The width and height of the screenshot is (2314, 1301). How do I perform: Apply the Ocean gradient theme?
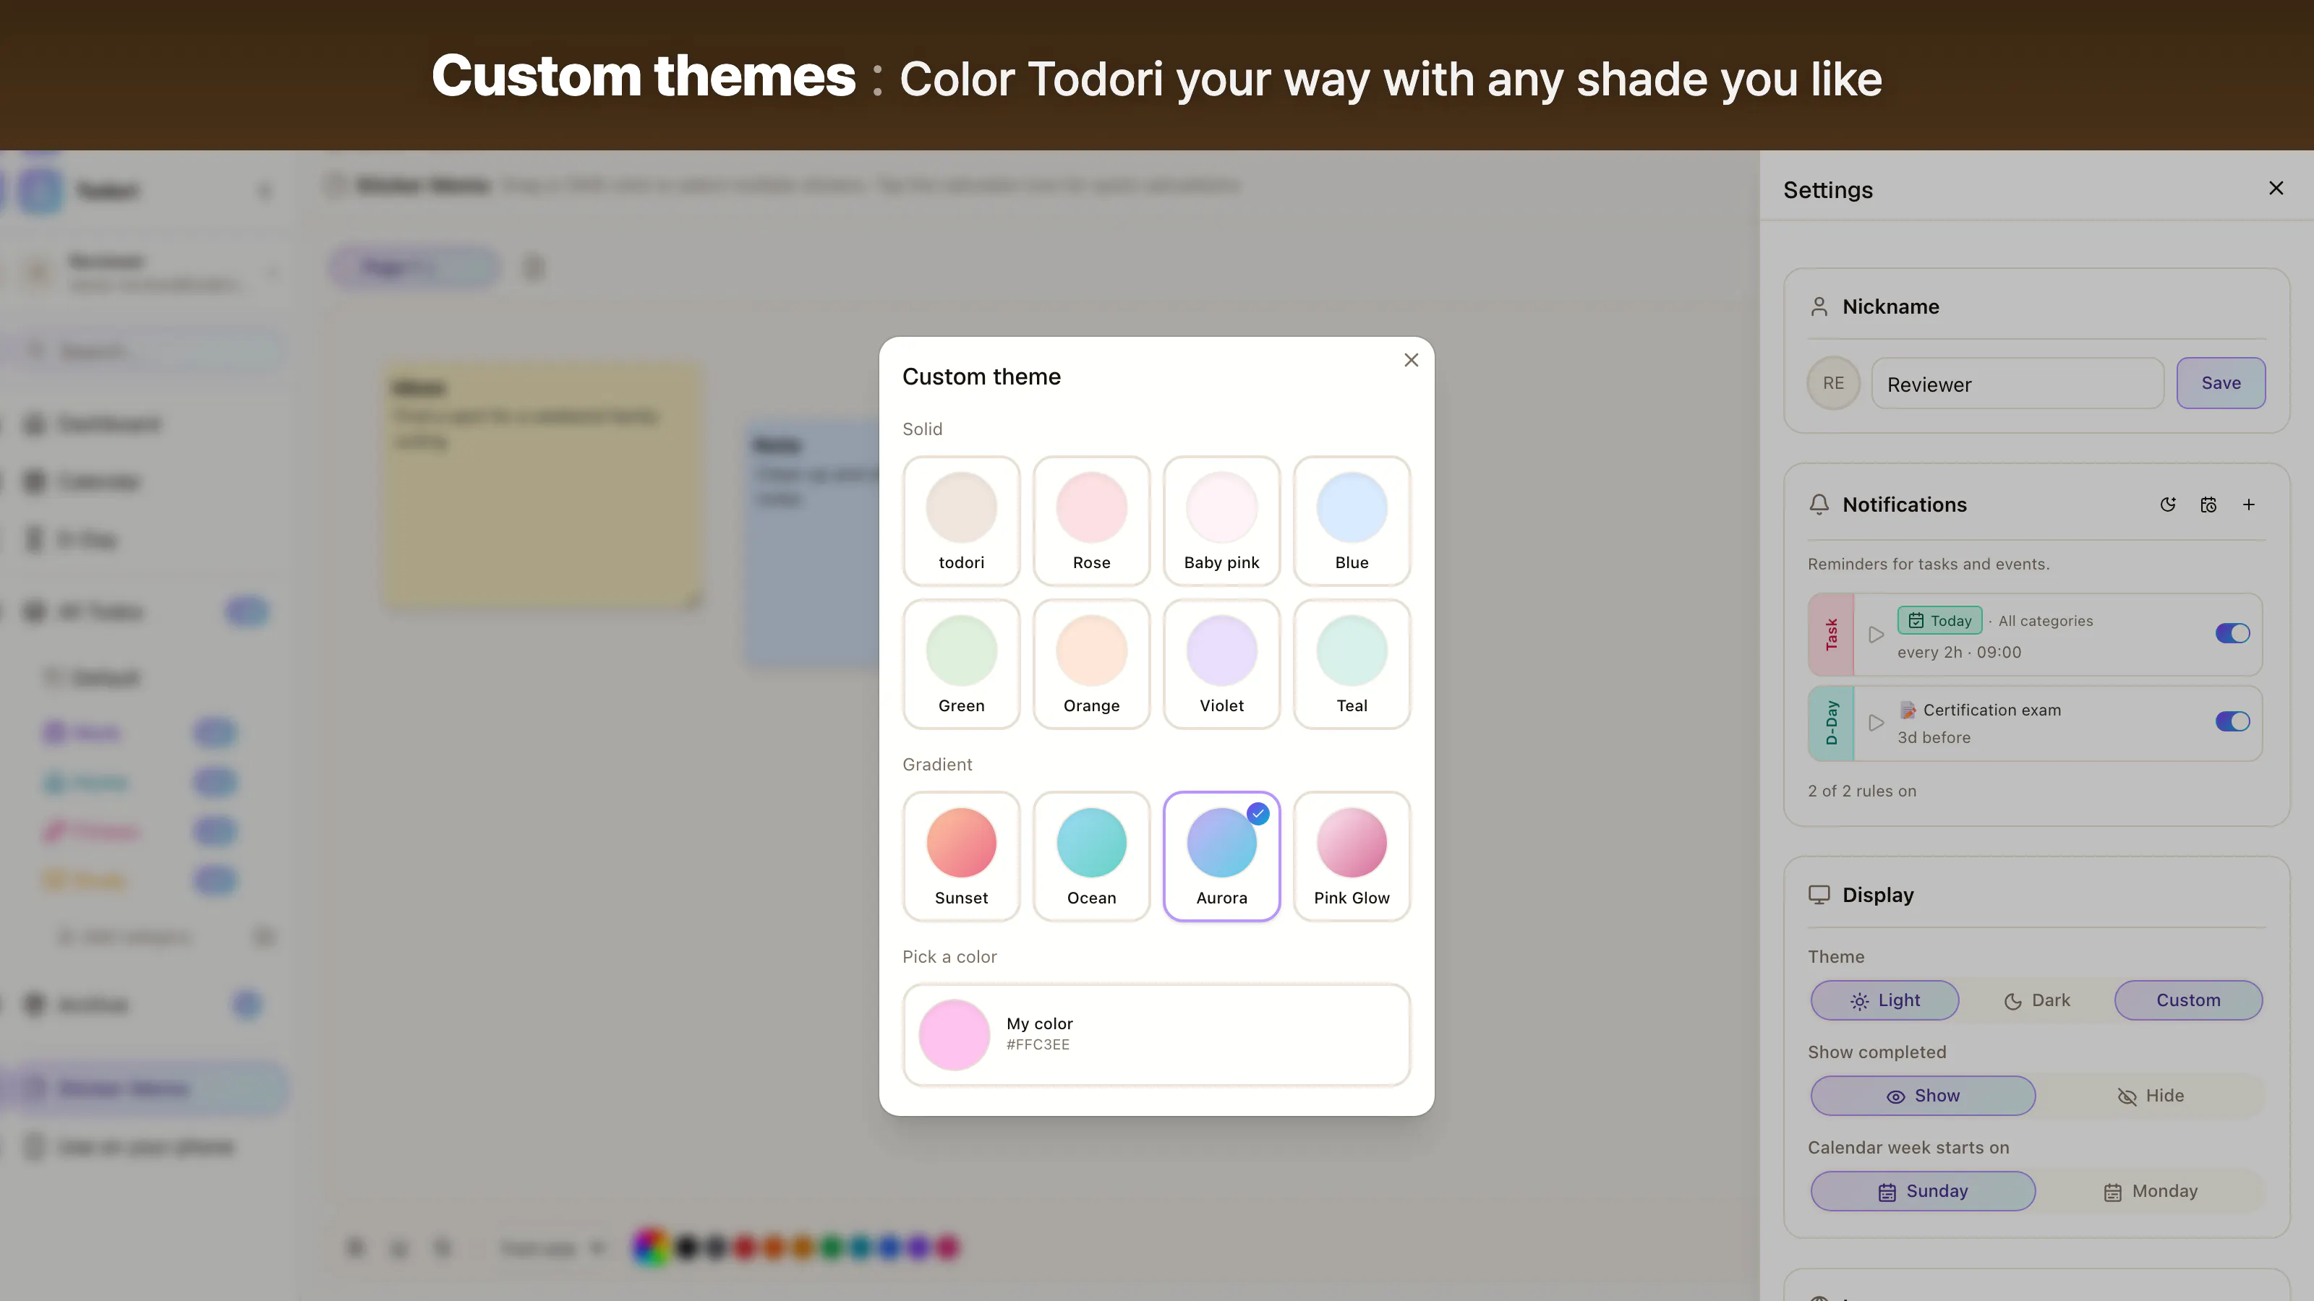(1091, 856)
